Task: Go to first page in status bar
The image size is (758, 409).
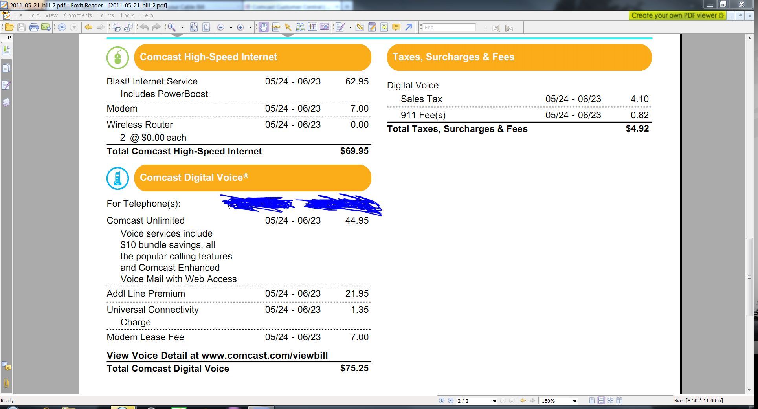Action: tap(442, 401)
